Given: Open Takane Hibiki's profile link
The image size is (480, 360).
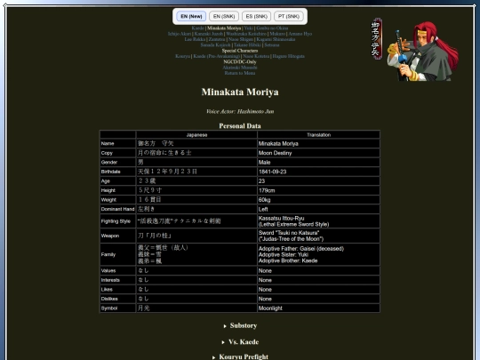Looking at the screenshot, I should [247, 45].
